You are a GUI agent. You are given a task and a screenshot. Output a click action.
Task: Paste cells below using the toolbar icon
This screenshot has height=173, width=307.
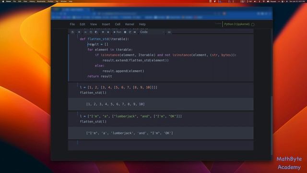(x=96, y=32)
